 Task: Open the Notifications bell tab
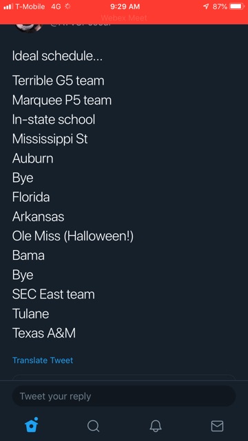click(155, 426)
